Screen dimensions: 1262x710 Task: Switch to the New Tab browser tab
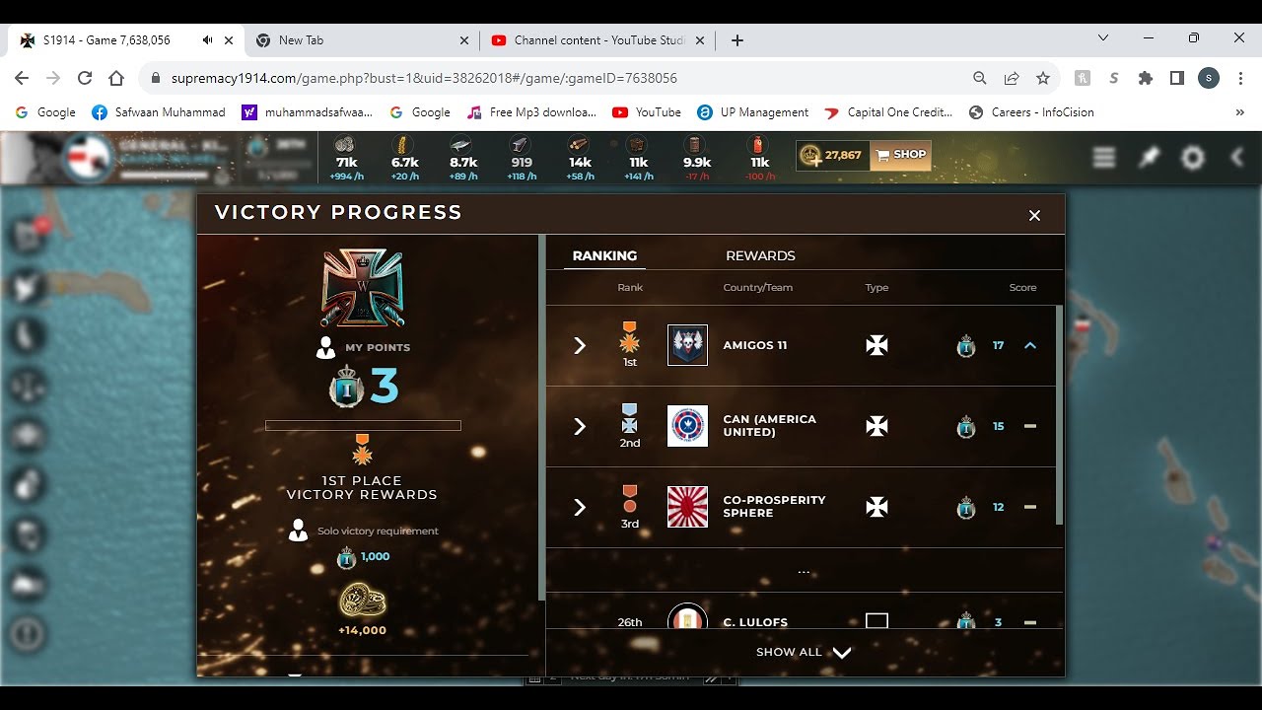(363, 40)
